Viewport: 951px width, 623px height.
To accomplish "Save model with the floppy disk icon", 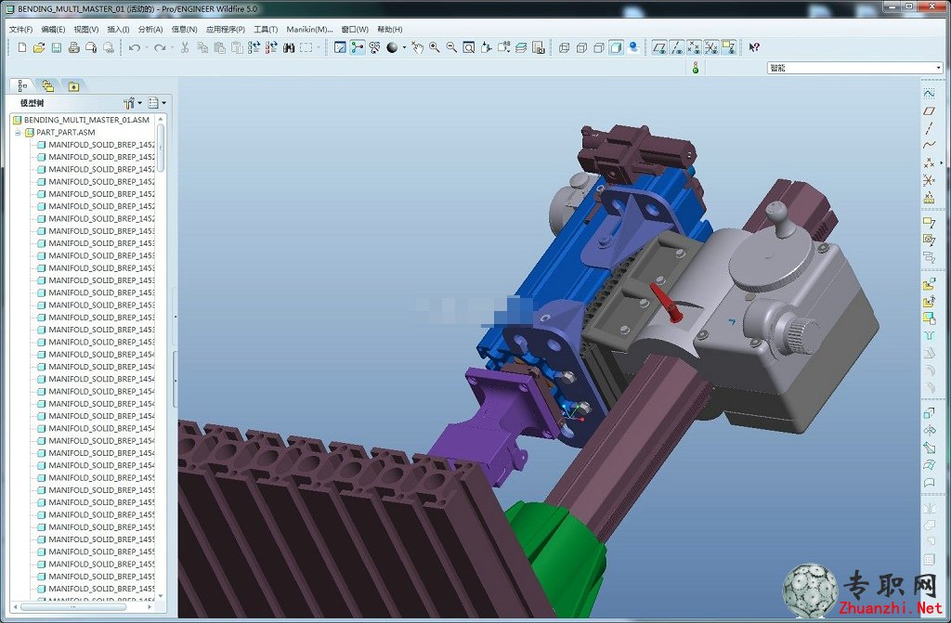I will pyautogui.click(x=57, y=47).
